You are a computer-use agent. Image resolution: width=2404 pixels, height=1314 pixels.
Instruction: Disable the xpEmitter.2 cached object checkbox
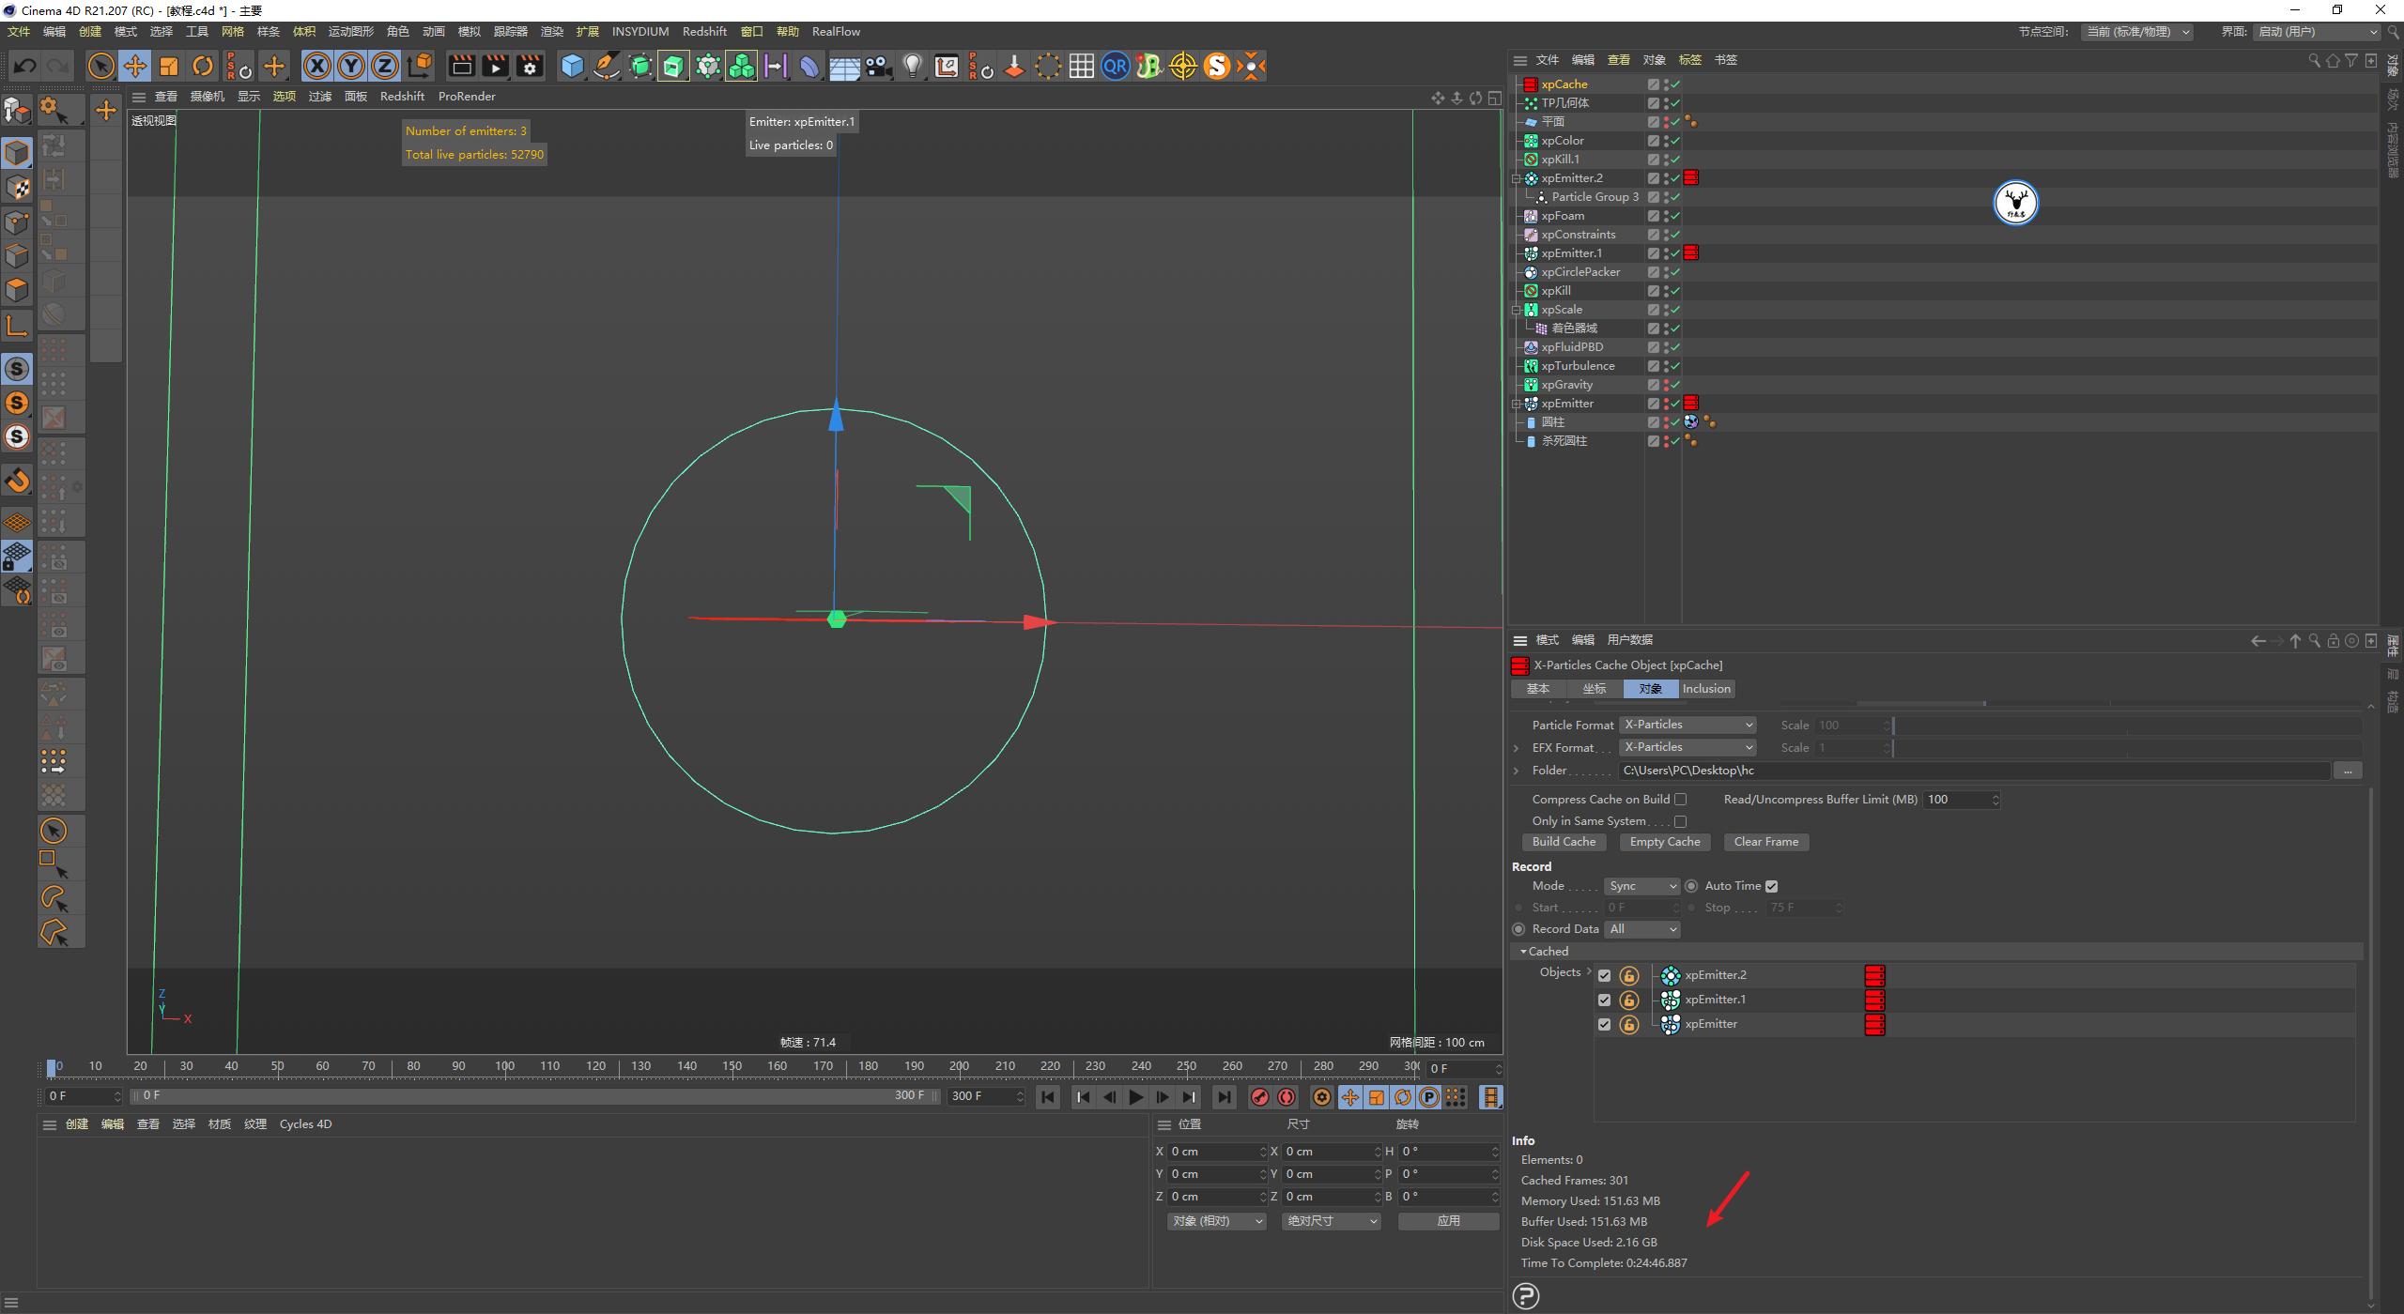click(1603, 974)
